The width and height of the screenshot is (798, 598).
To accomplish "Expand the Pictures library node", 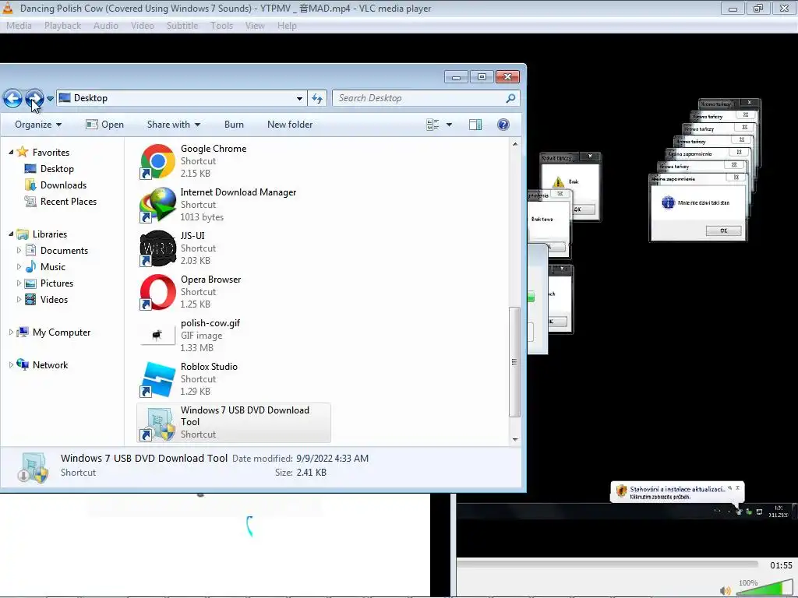I will point(19,283).
